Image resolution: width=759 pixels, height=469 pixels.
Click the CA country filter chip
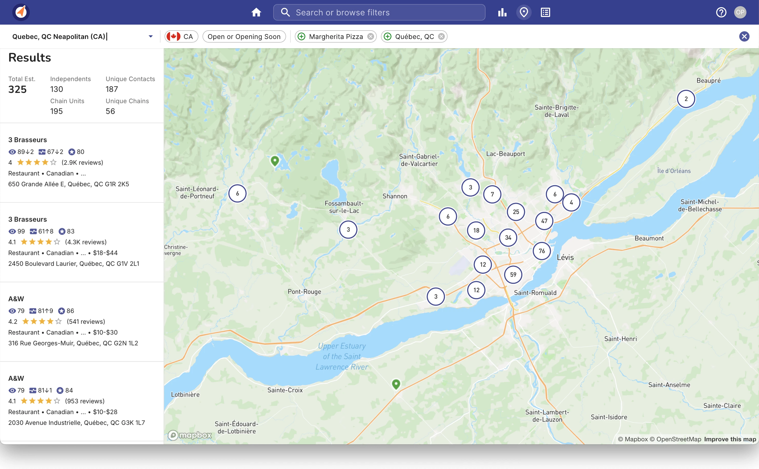point(181,37)
